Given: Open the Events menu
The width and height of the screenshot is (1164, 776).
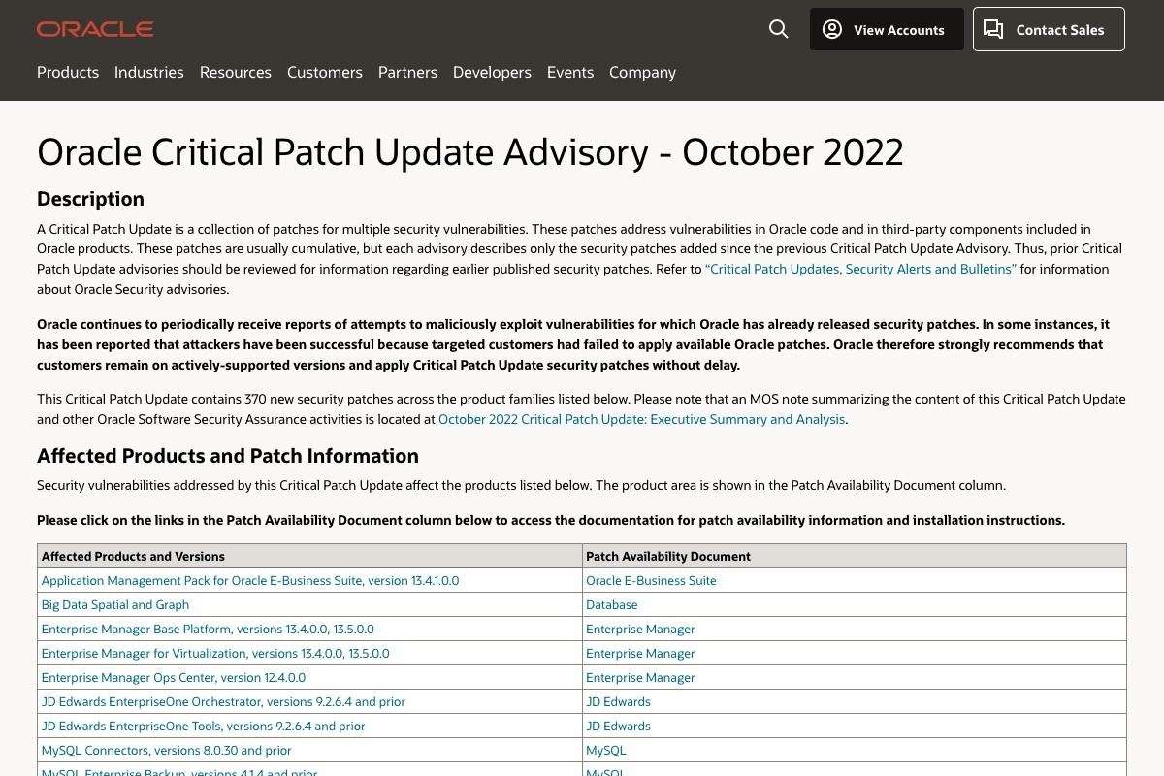Looking at the screenshot, I should 570,72.
